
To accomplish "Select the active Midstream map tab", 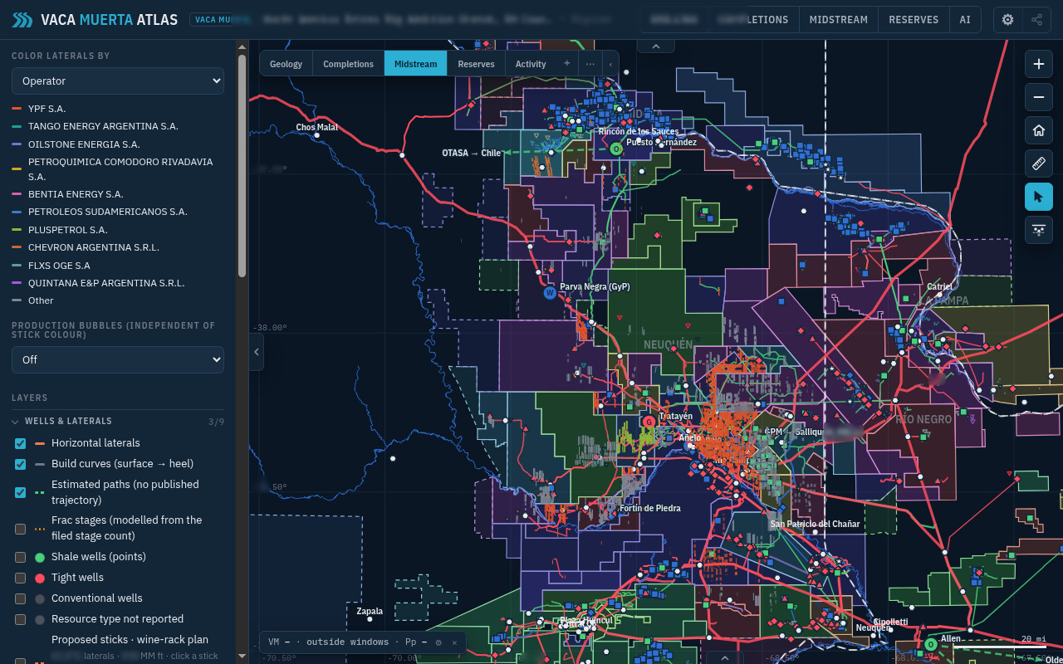I will (x=416, y=64).
